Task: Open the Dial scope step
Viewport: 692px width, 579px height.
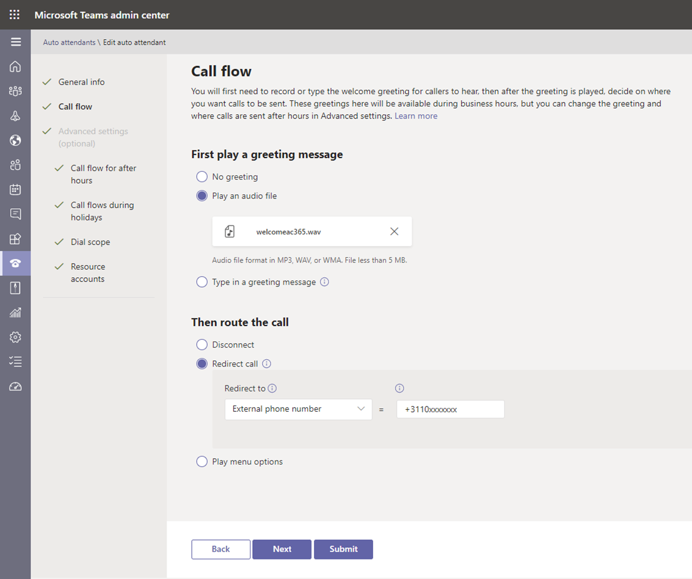Action: (x=90, y=242)
